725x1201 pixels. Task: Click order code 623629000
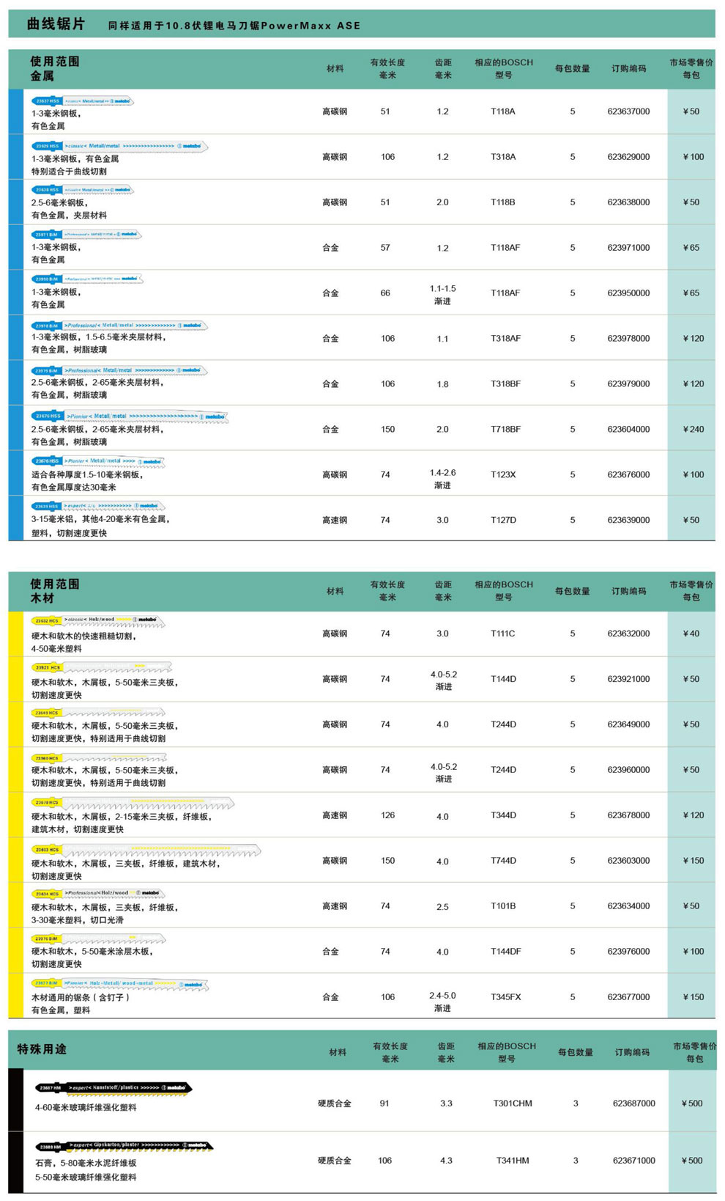(x=628, y=157)
